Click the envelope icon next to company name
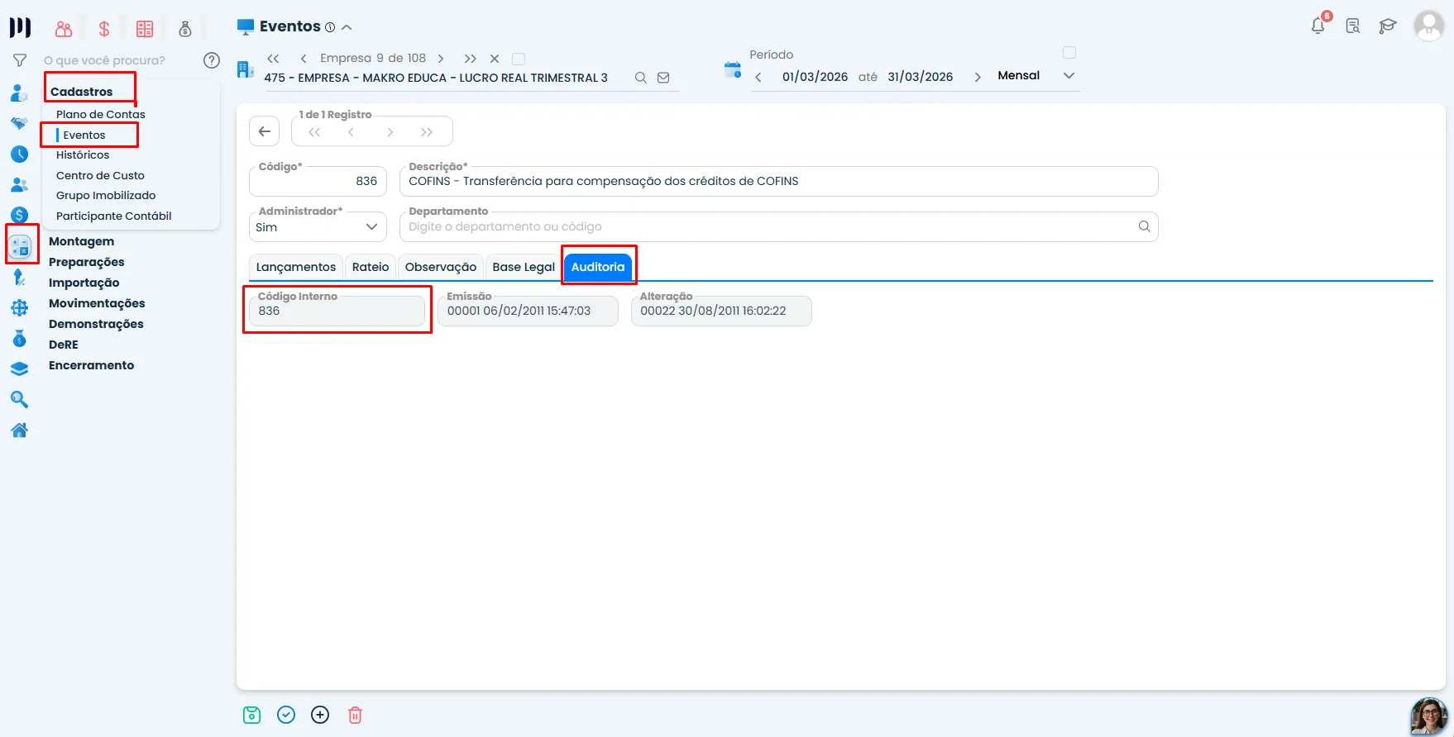This screenshot has width=1454, height=737. (x=663, y=78)
